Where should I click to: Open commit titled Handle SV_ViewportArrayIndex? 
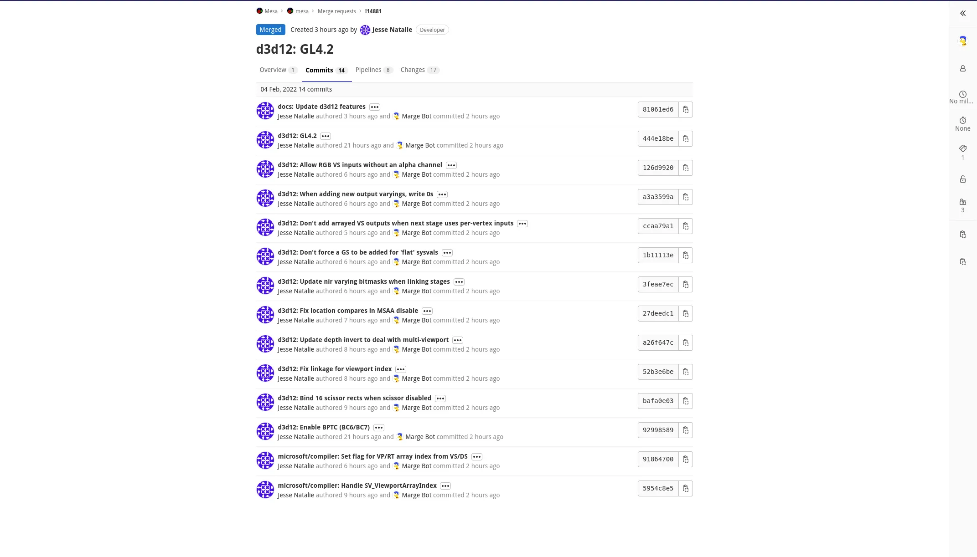357,485
